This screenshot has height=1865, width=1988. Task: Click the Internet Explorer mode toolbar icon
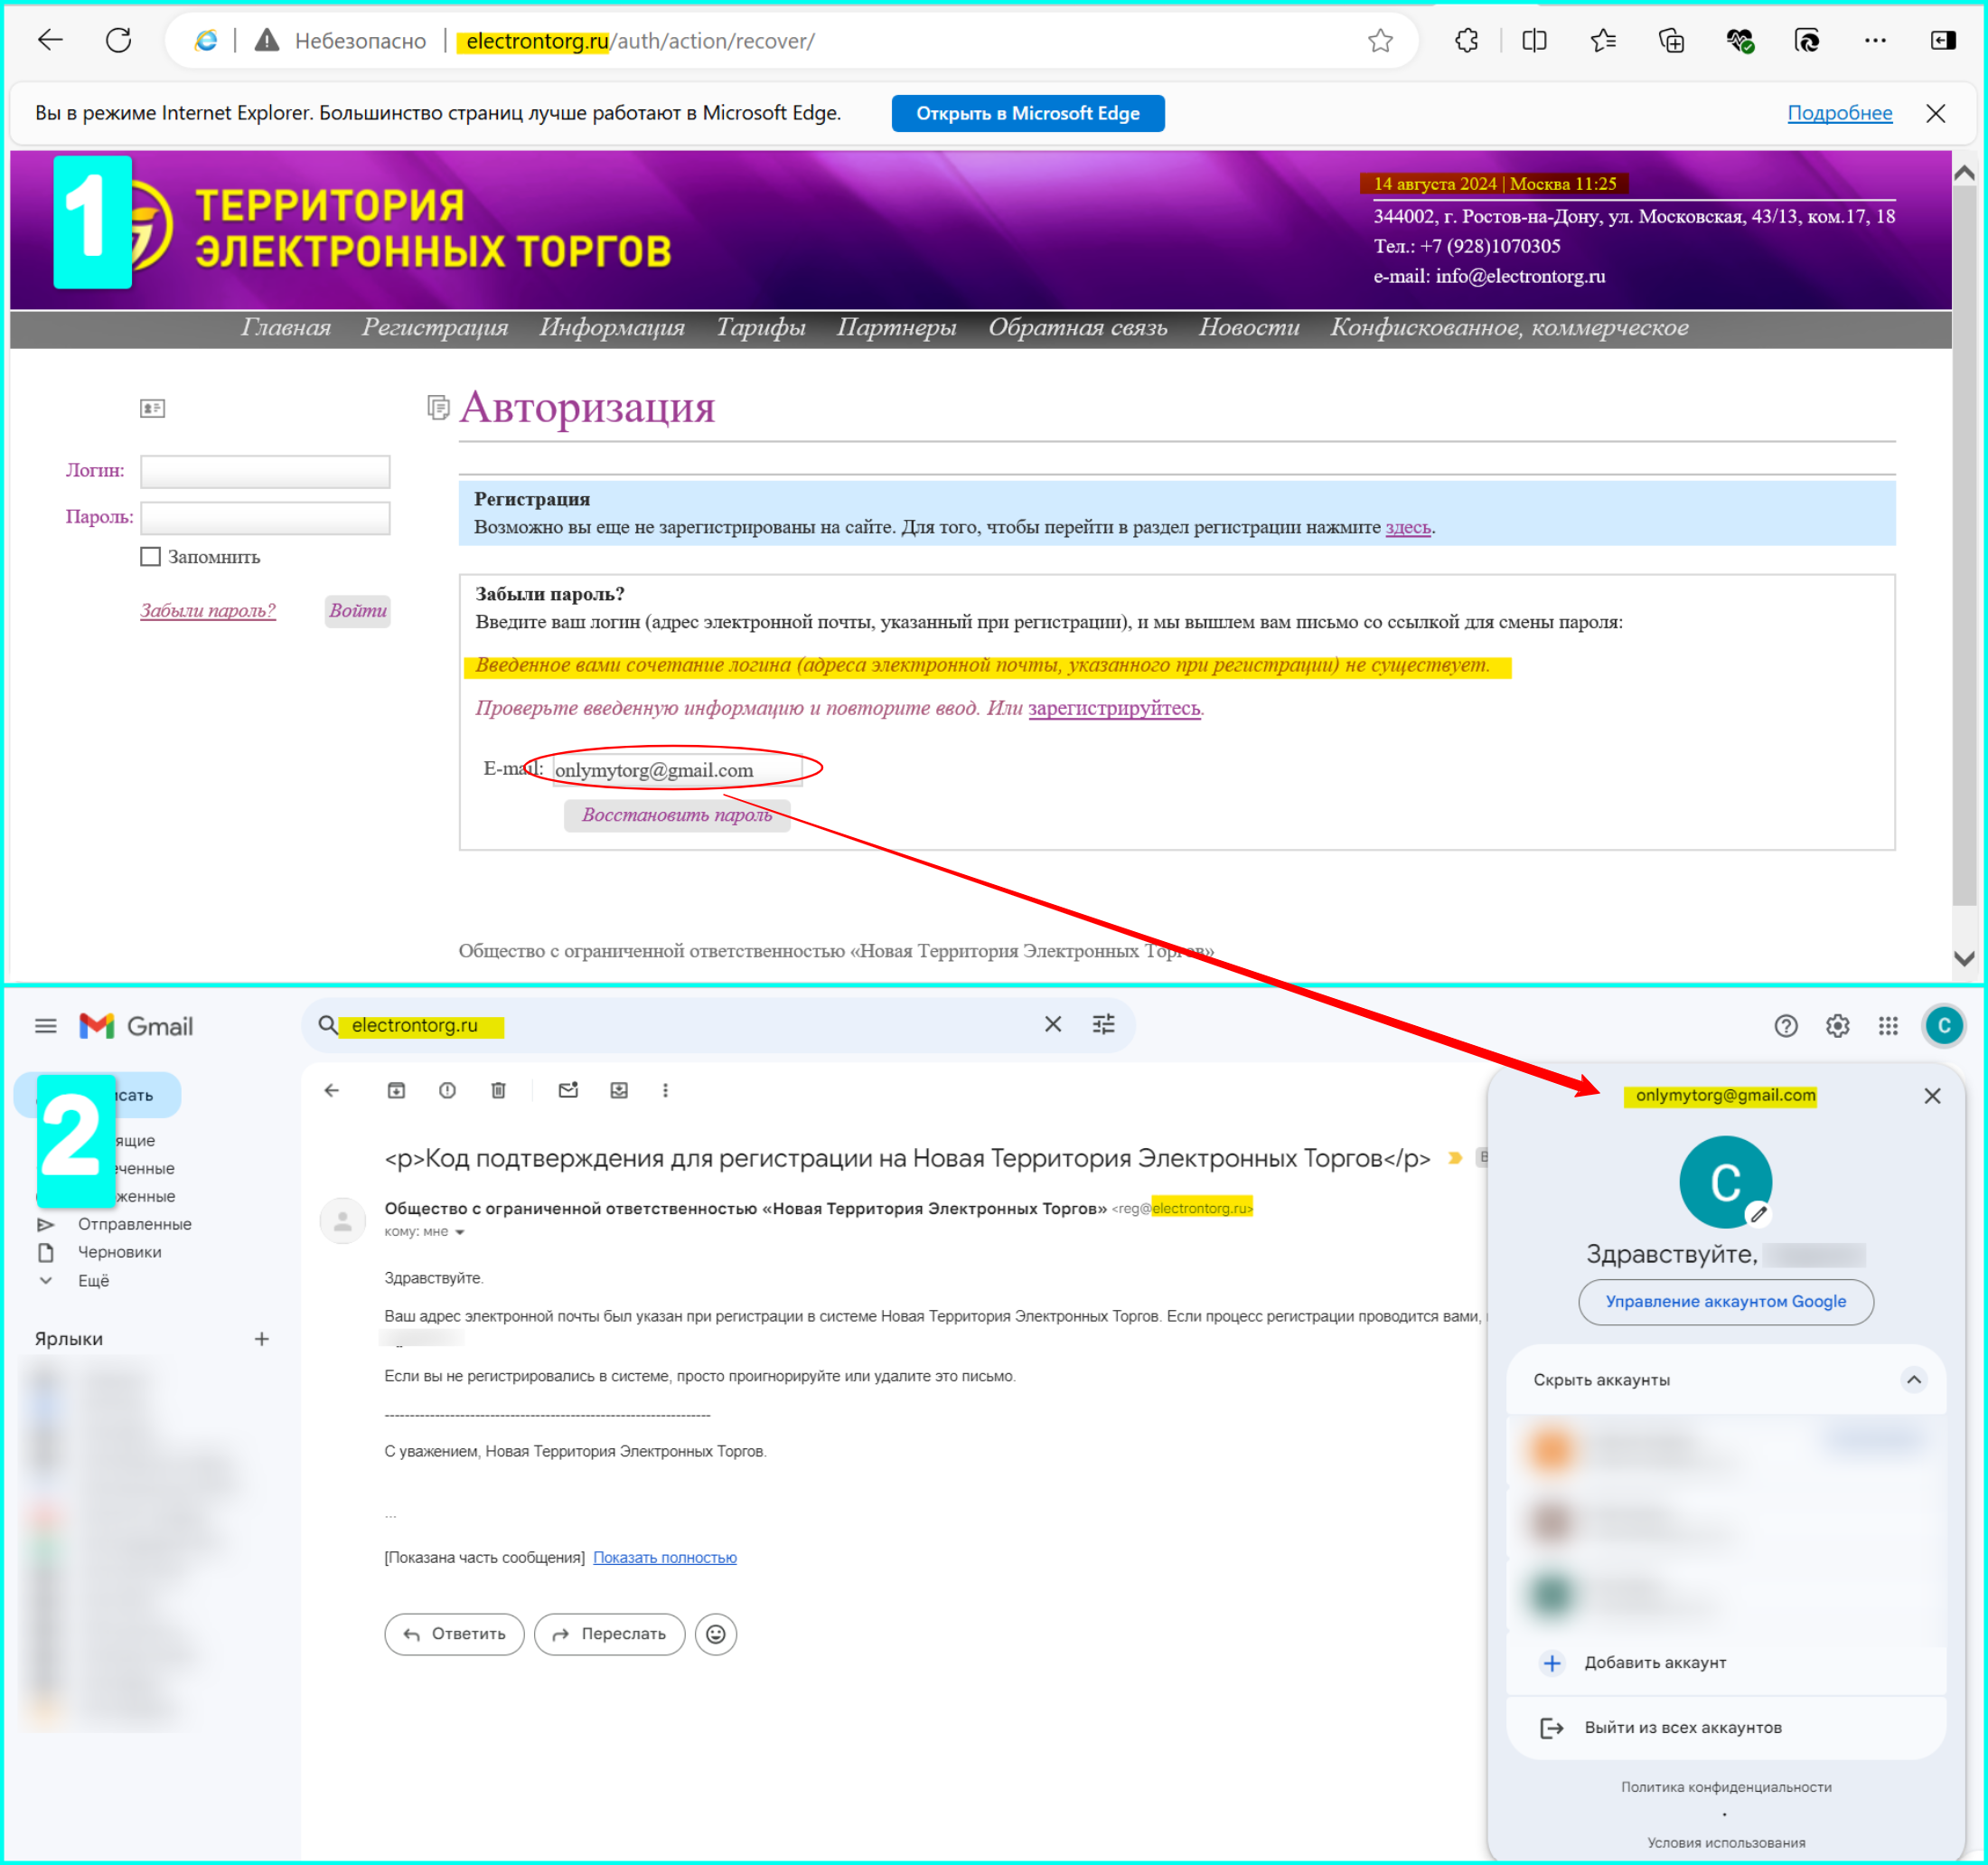pyautogui.click(x=1807, y=40)
